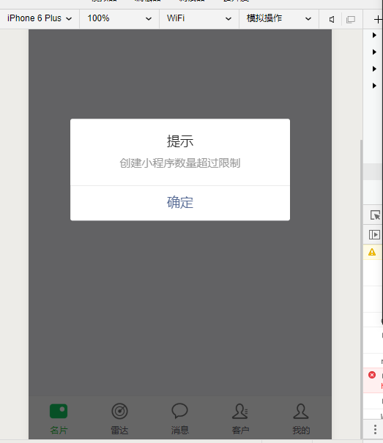Click the plus icon in top right
Screen dimensions: 383x443
[x=378, y=19]
